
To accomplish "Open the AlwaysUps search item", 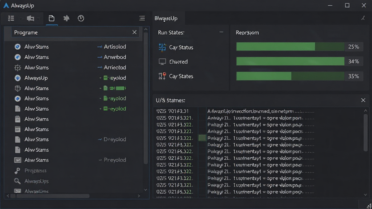I will pyautogui.click(x=37, y=181).
